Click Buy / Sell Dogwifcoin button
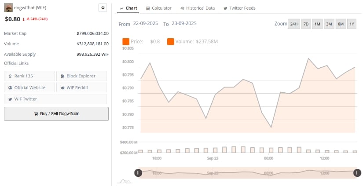The image size is (363, 186). coord(56,114)
